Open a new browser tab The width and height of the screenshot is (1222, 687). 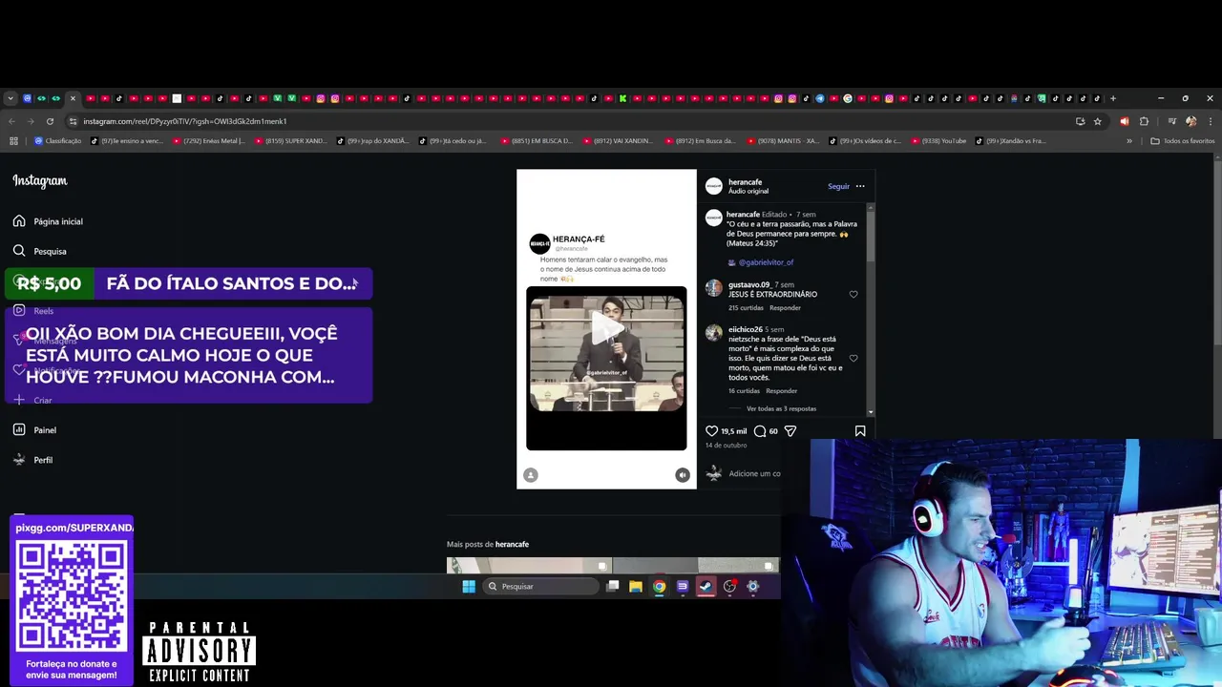tap(1113, 98)
